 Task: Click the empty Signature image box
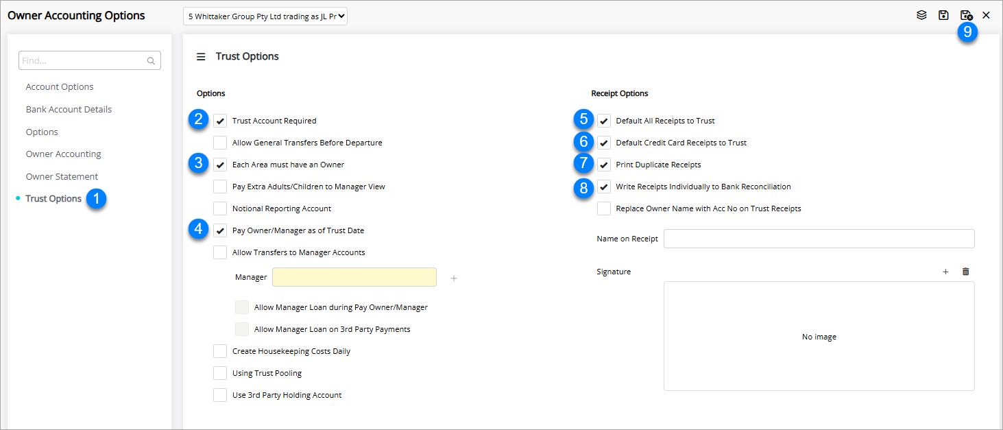(819, 336)
